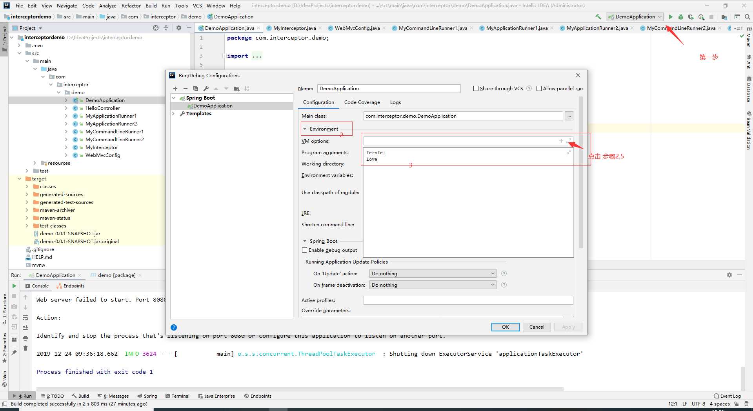The width and height of the screenshot is (753, 411).
Task: Open DemoApplication run configuration dropdown
Action: pos(635,17)
